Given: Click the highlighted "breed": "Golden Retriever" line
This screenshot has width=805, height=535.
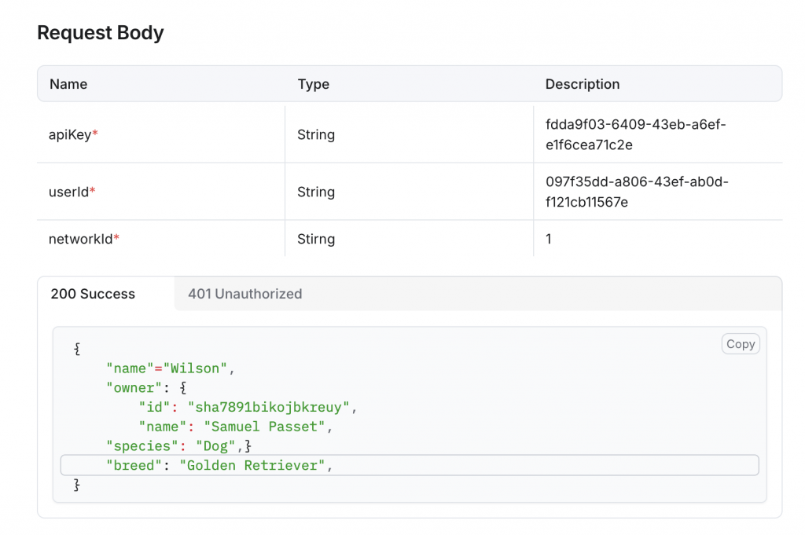Looking at the screenshot, I should pos(410,465).
